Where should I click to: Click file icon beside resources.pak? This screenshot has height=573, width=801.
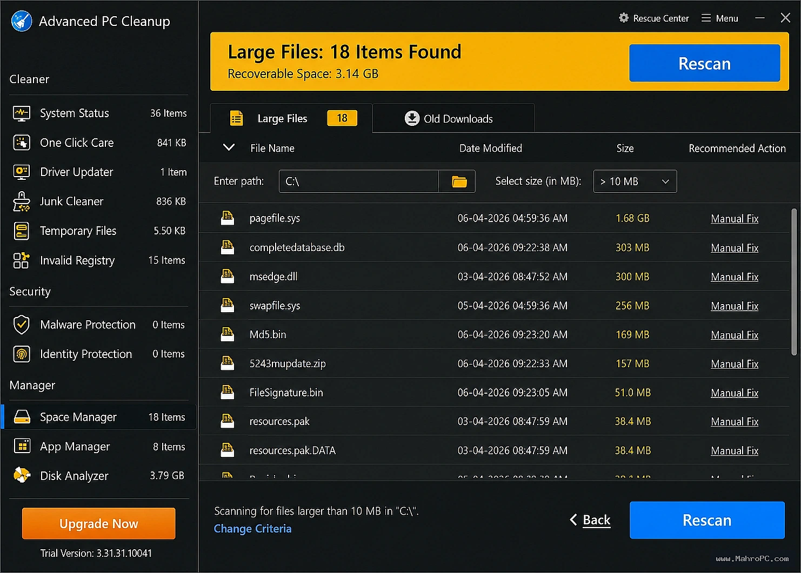pos(228,421)
